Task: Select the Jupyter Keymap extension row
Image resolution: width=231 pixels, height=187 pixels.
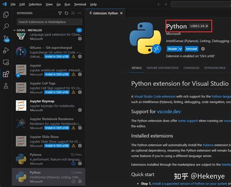Action: point(49,106)
